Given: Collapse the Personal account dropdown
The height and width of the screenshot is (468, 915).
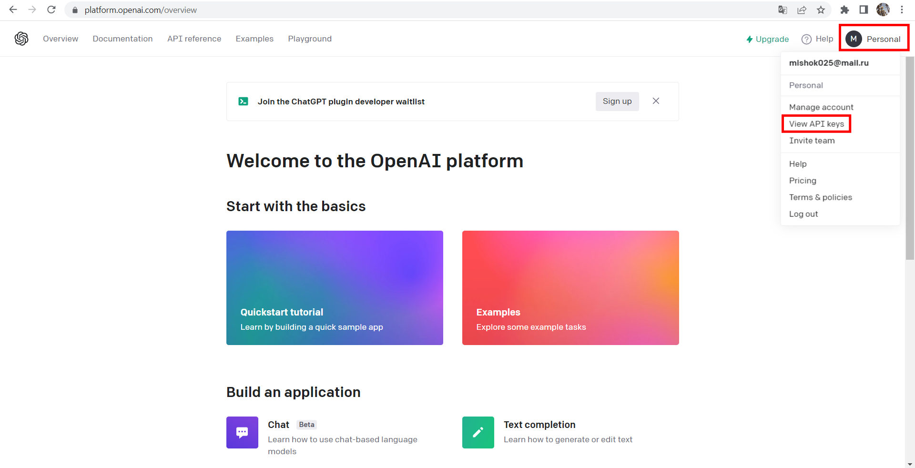Looking at the screenshot, I should point(874,39).
